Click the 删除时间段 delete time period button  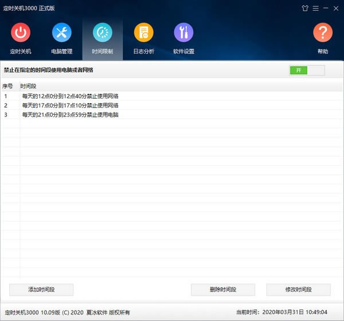[222, 289]
